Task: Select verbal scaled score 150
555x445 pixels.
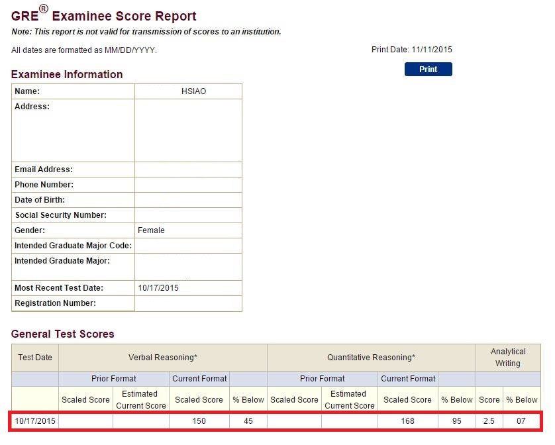Action: coord(199,421)
